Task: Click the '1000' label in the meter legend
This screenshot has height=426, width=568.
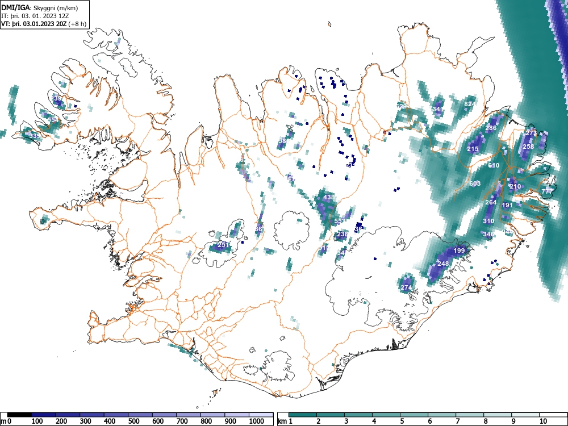Action: [x=257, y=421]
